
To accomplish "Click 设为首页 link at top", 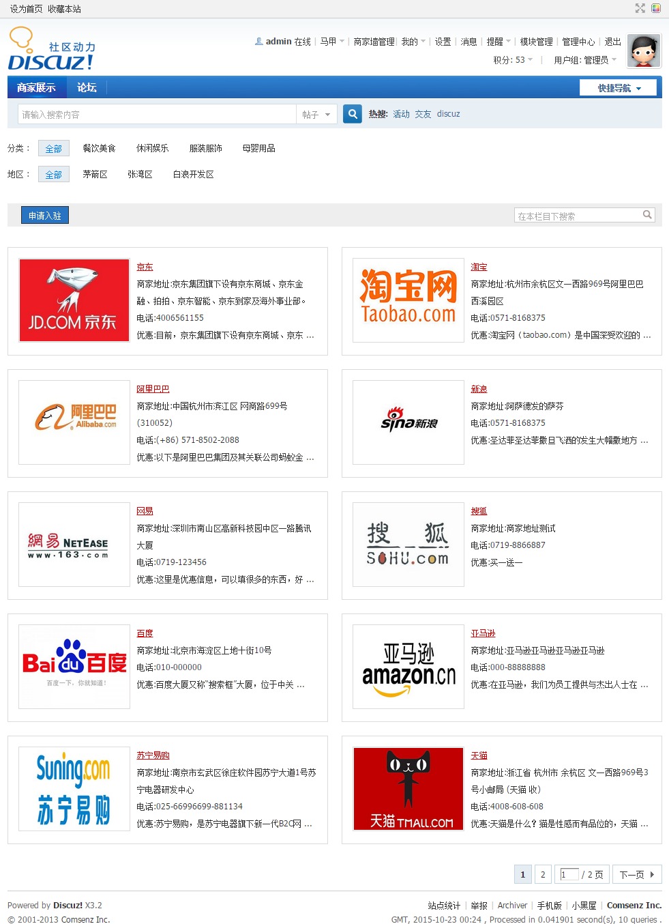I will click(26, 9).
